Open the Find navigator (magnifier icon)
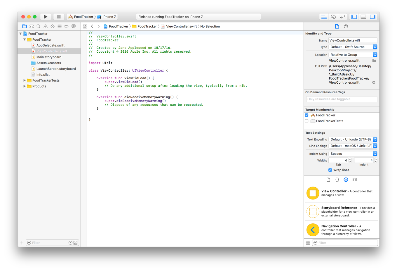 pos(39,26)
